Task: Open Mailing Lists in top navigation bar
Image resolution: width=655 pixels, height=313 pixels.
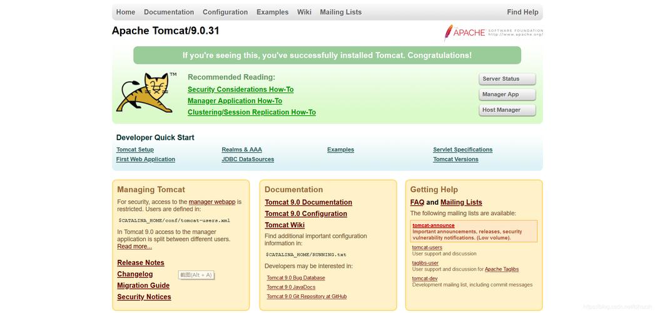Action: click(x=341, y=12)
